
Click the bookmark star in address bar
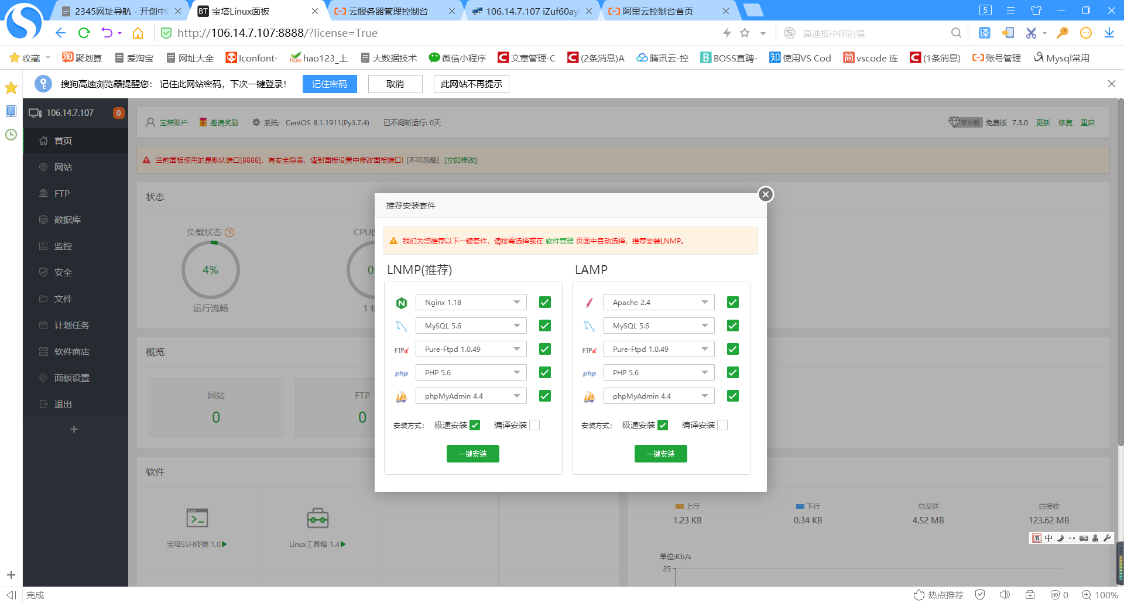tap(745, 33)
